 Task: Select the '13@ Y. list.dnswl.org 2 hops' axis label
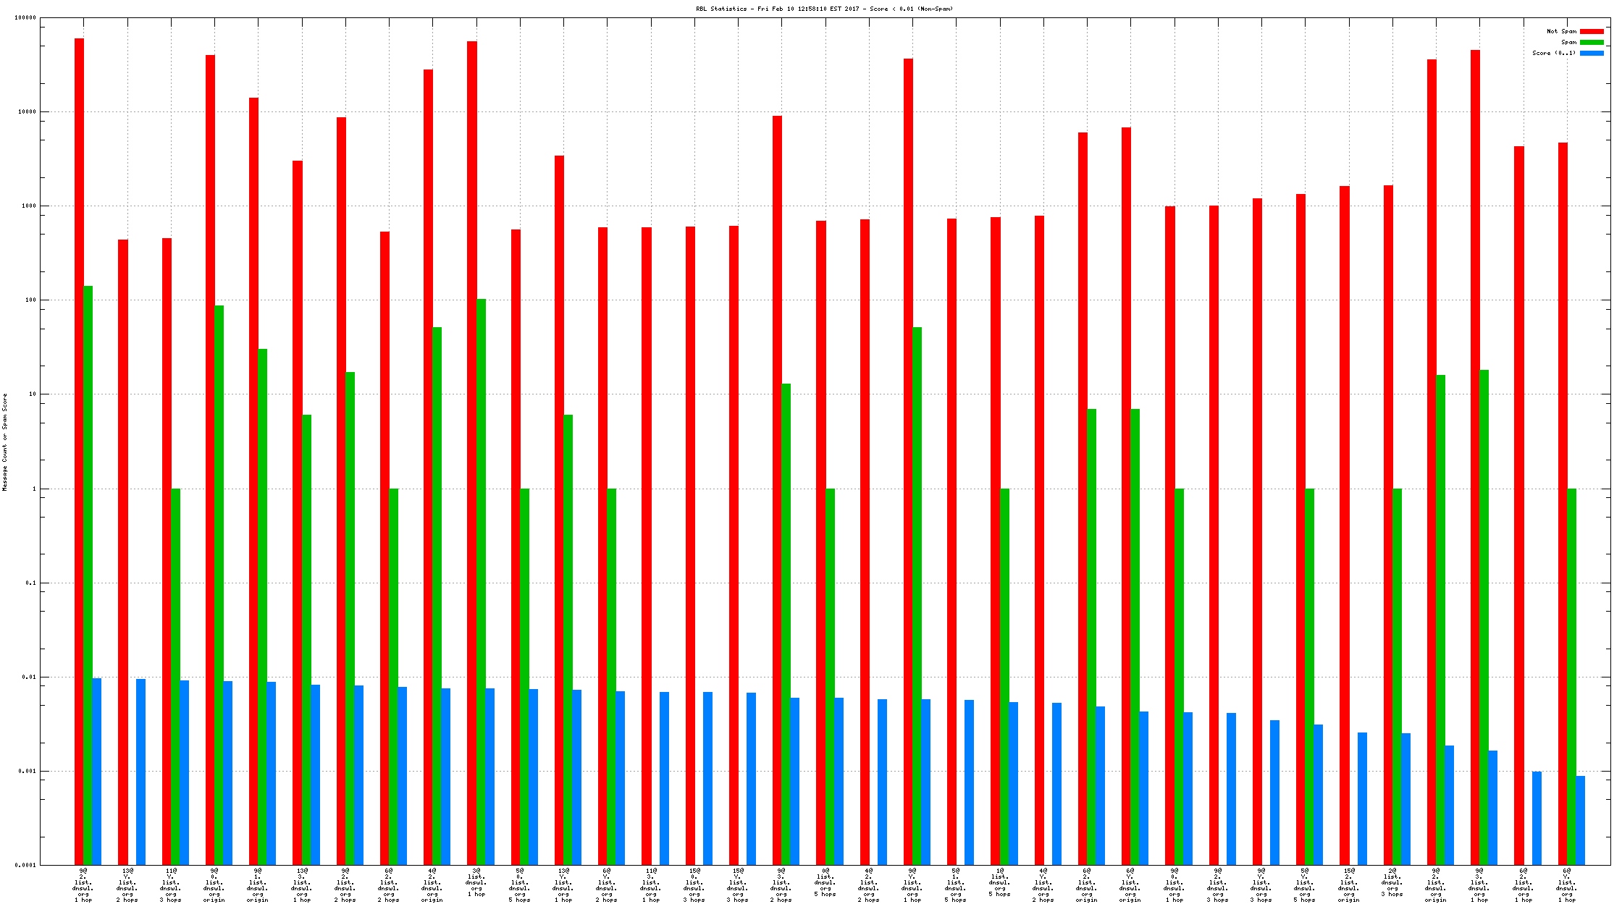point(127,885)
